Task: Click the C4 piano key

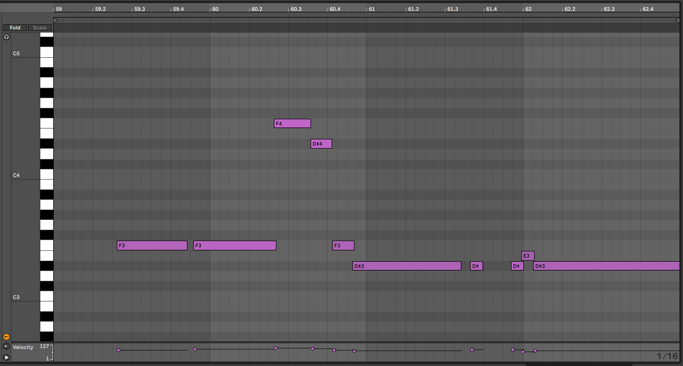Action: [x=47, y=174]
